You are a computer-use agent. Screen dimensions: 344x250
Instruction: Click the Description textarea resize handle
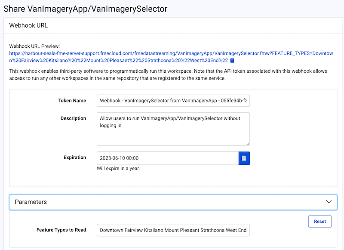point(248,143)
